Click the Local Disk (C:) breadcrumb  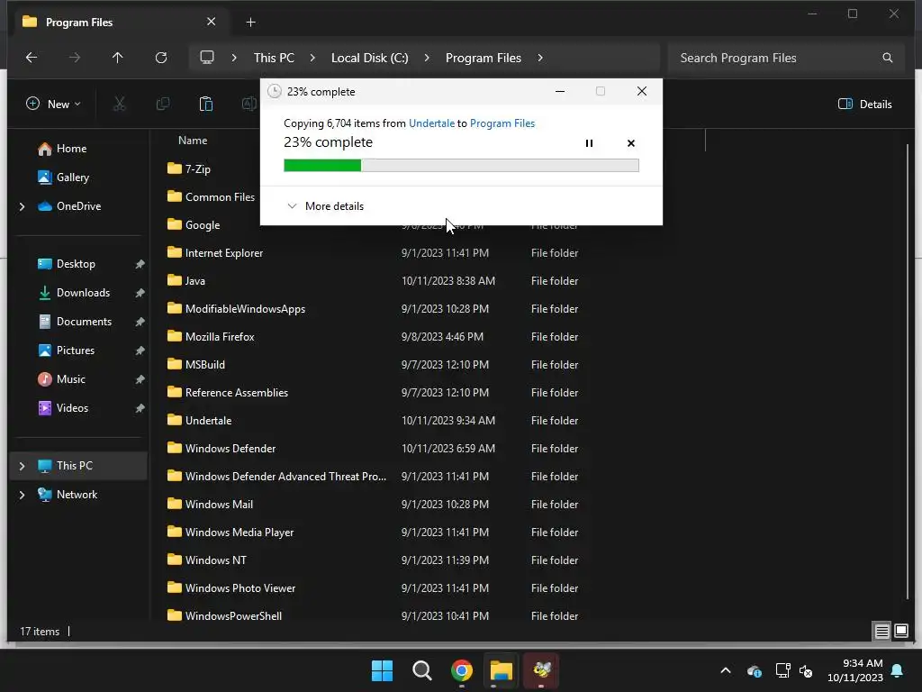pos(369,58)
